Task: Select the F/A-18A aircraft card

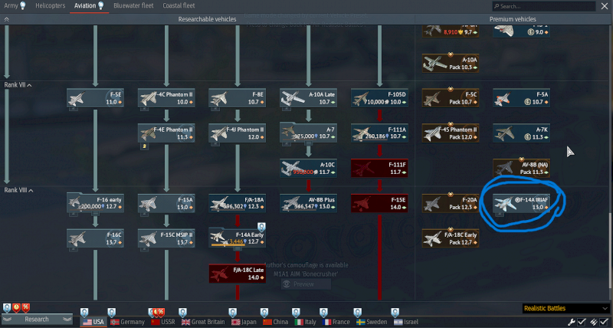Action: [238, 203]
